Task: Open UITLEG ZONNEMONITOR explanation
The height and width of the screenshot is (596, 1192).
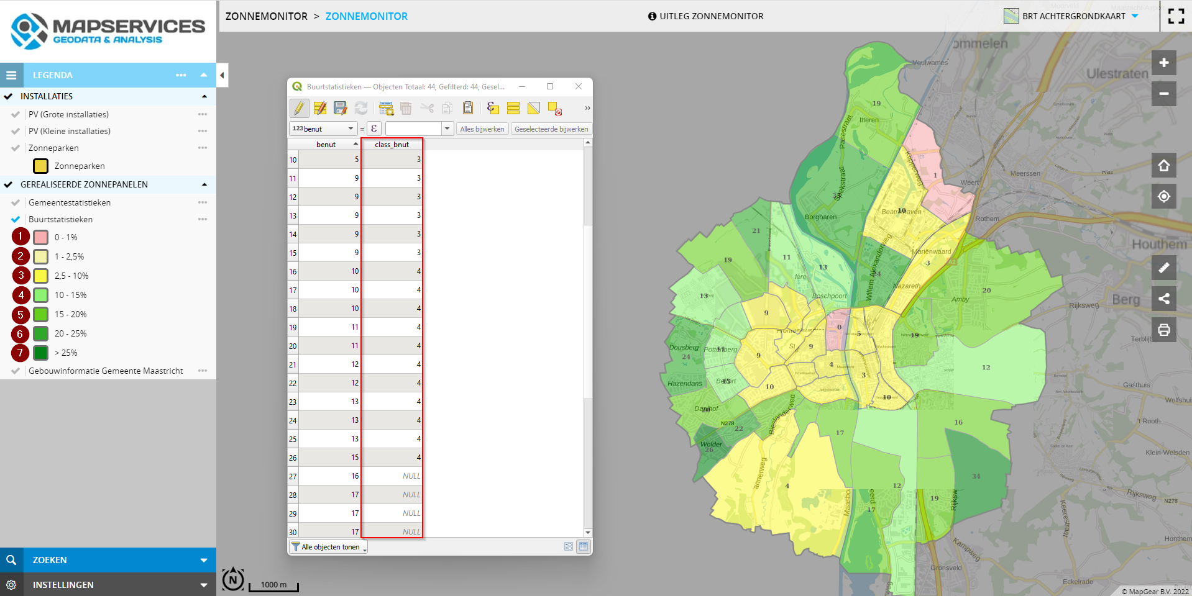Action: click(705, 16)
